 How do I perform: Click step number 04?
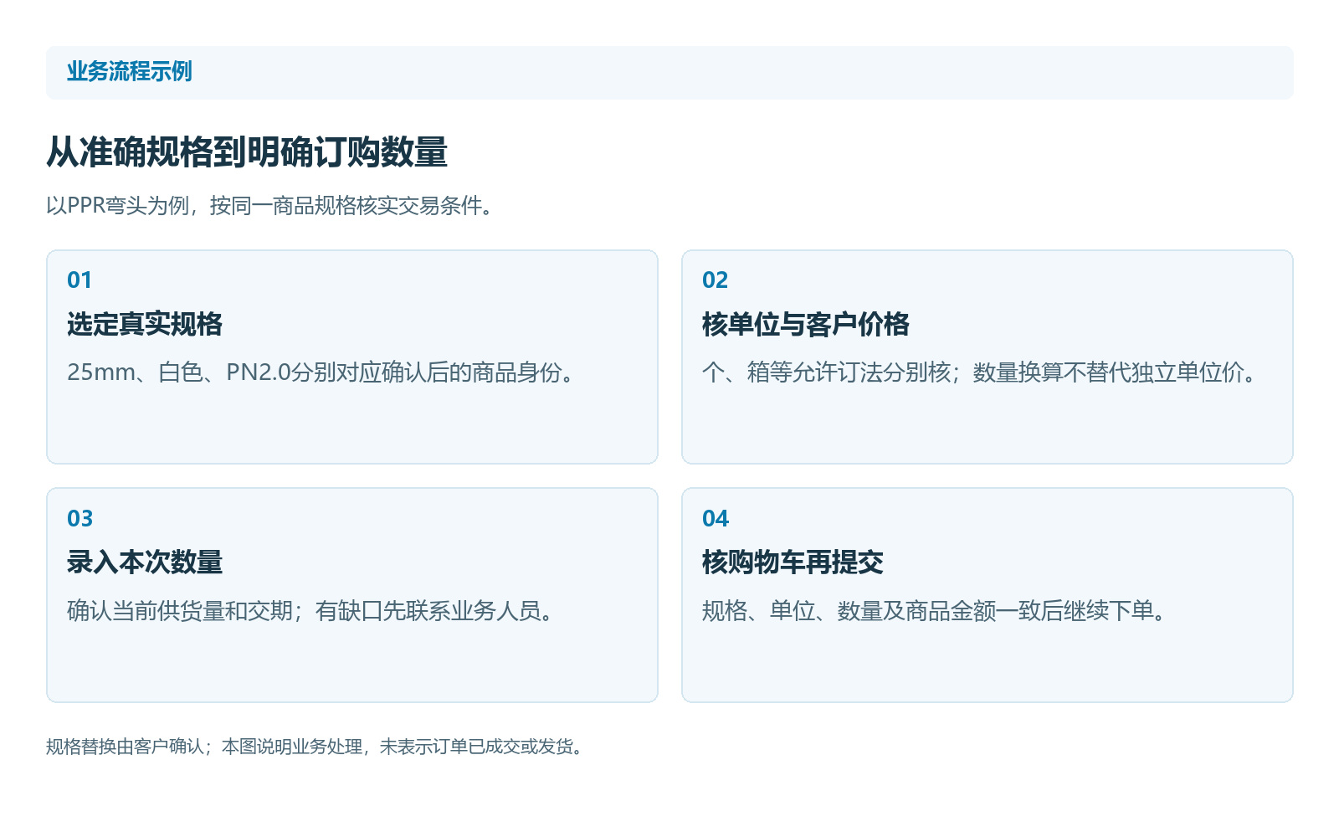[x=716, y=519]
